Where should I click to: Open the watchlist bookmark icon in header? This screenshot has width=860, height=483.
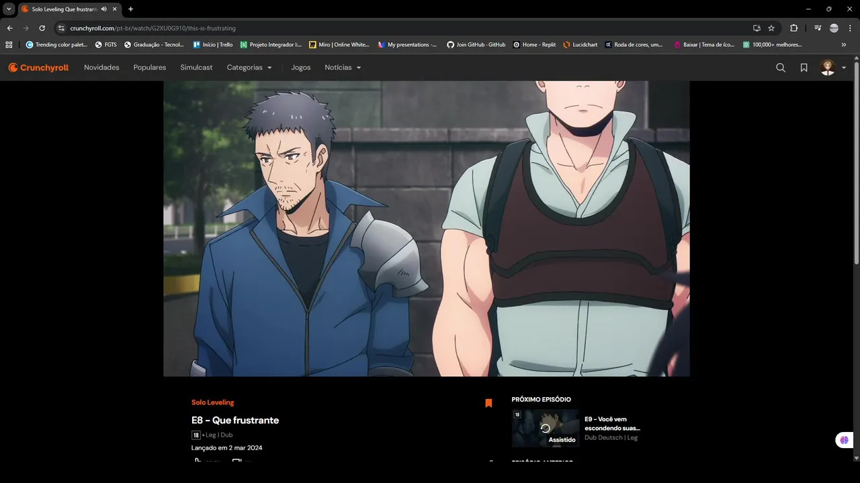point(804,68)
